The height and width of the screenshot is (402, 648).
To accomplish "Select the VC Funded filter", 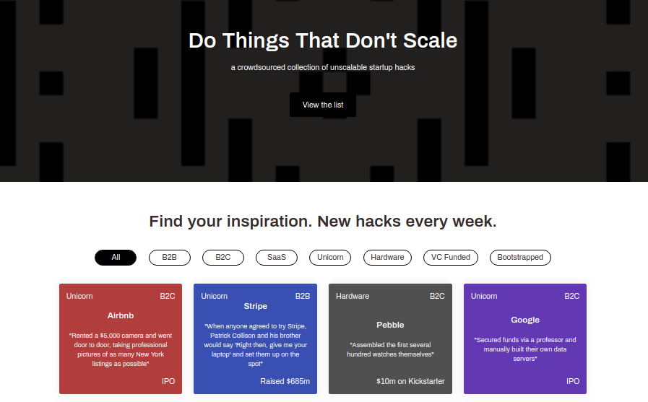I will (x=451, y=257).
